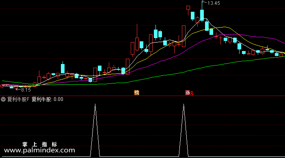Click the first white indicator spike peak
Viewport: 285px width, 158px height.
coord(95,105)
